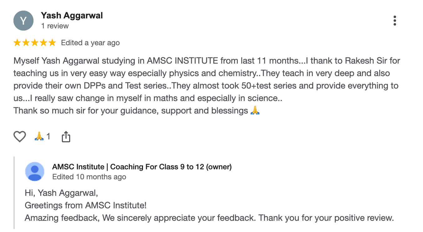This screenshot has width=423, height=232.
Task: Click the grey vertical bar beside the owner reply
Action: (x=14, y=193)
